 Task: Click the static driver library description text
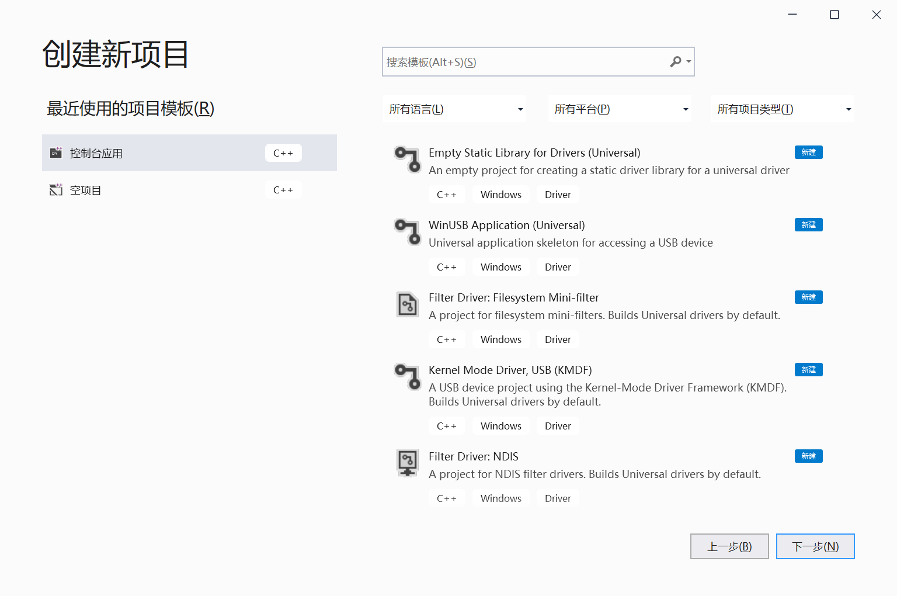click(609, 170)
